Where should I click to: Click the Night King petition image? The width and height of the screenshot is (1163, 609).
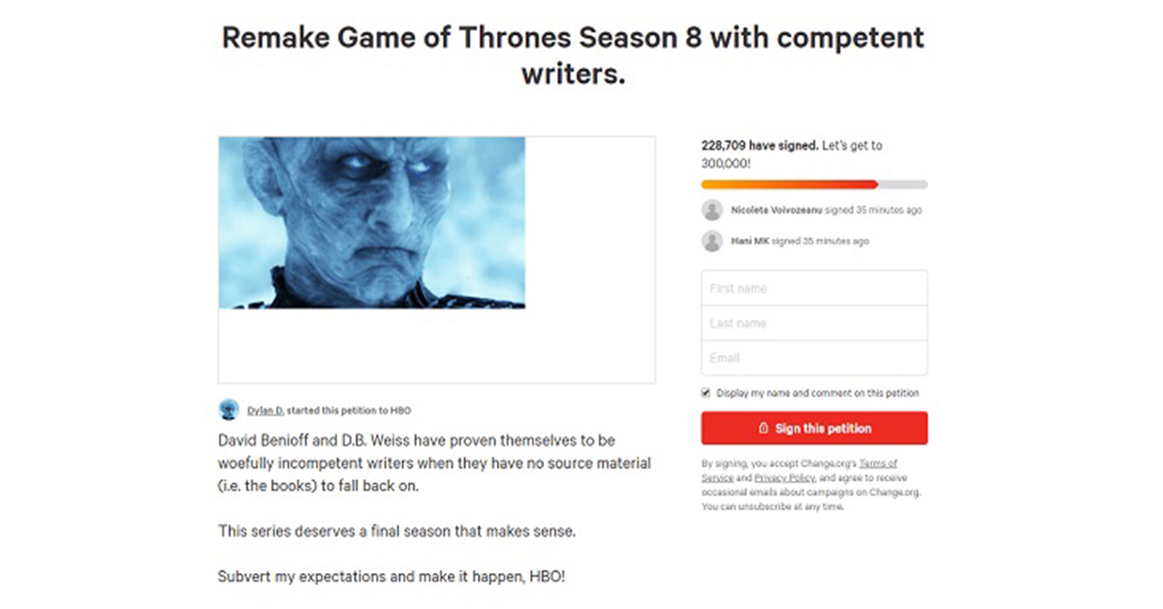(371, 222)
